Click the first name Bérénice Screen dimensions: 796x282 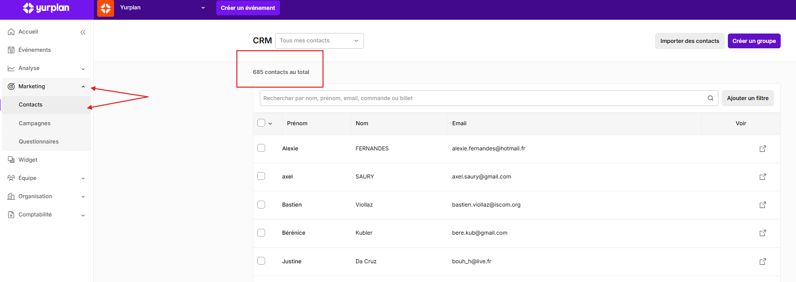(x=294, y=233)
